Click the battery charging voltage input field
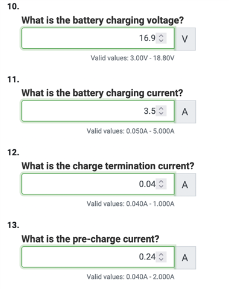This screenshot has width=229, height=289. click(x=98, y=38)
